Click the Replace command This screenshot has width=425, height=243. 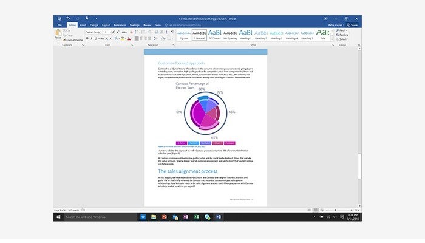pyautogui.click(x=342, y=35)
